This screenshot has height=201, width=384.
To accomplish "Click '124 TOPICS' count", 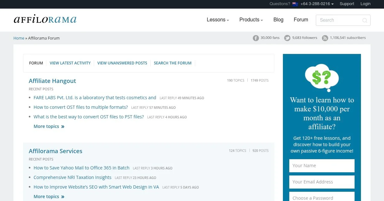I will [x=237, y=151].
